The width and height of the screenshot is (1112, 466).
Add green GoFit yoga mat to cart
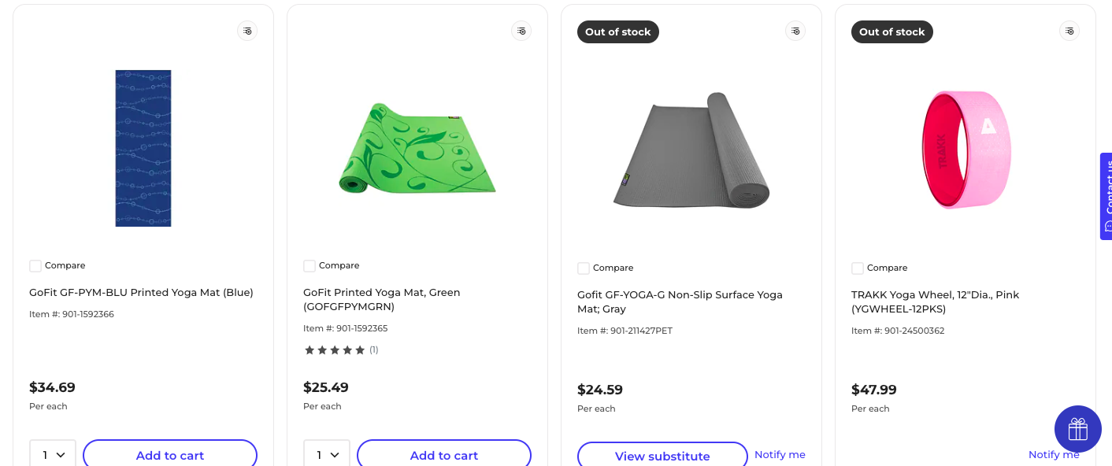pyautogui.click(x=444, y=454)
